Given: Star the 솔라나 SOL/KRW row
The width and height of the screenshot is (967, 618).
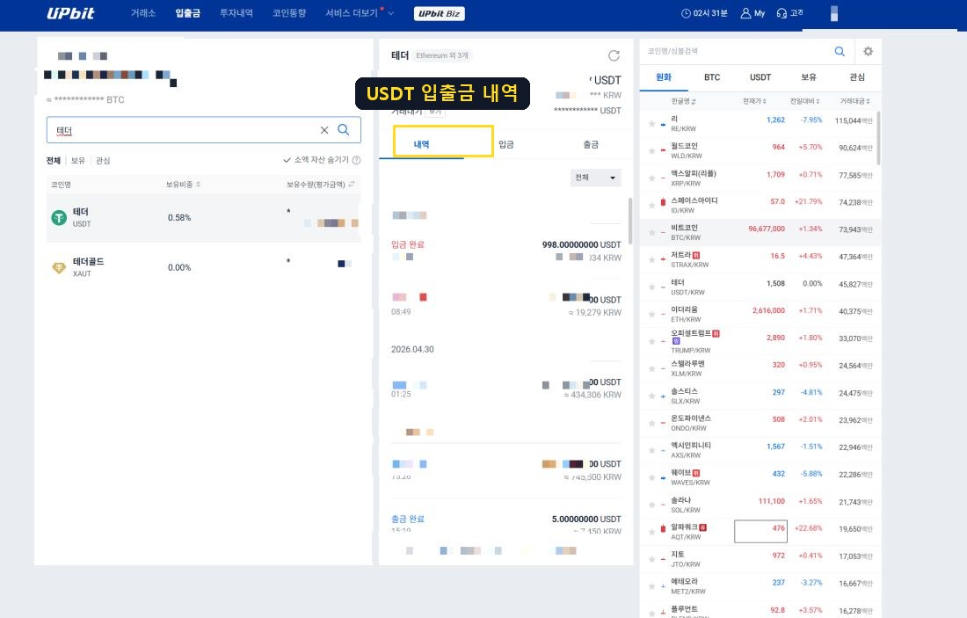Looking at the screenshot, I should [x=651, y=505].
